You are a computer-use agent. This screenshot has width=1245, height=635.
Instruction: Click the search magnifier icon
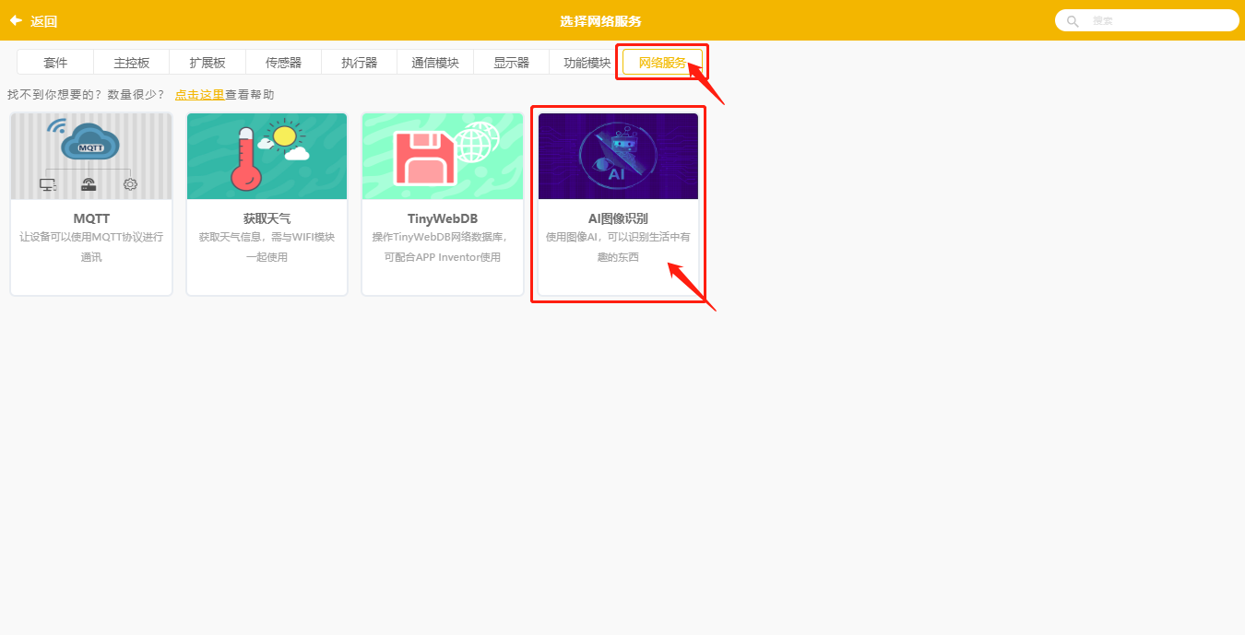pyautogui.click(x=1073, y=21)
